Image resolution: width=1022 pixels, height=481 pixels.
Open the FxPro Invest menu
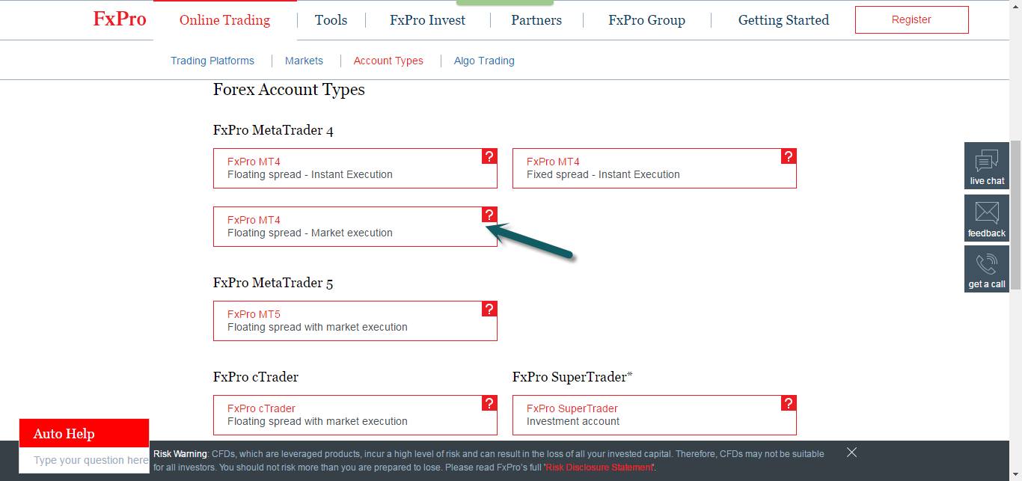(427, 20)
